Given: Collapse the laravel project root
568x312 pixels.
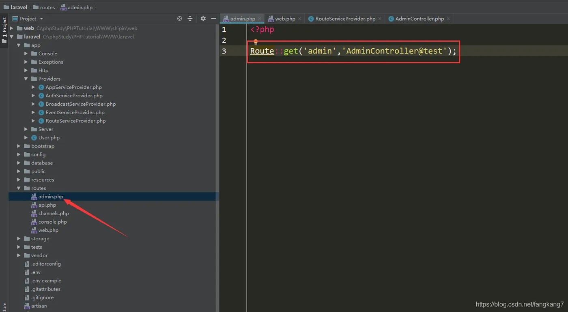Looking at the screenshot, I should (12, 37).
